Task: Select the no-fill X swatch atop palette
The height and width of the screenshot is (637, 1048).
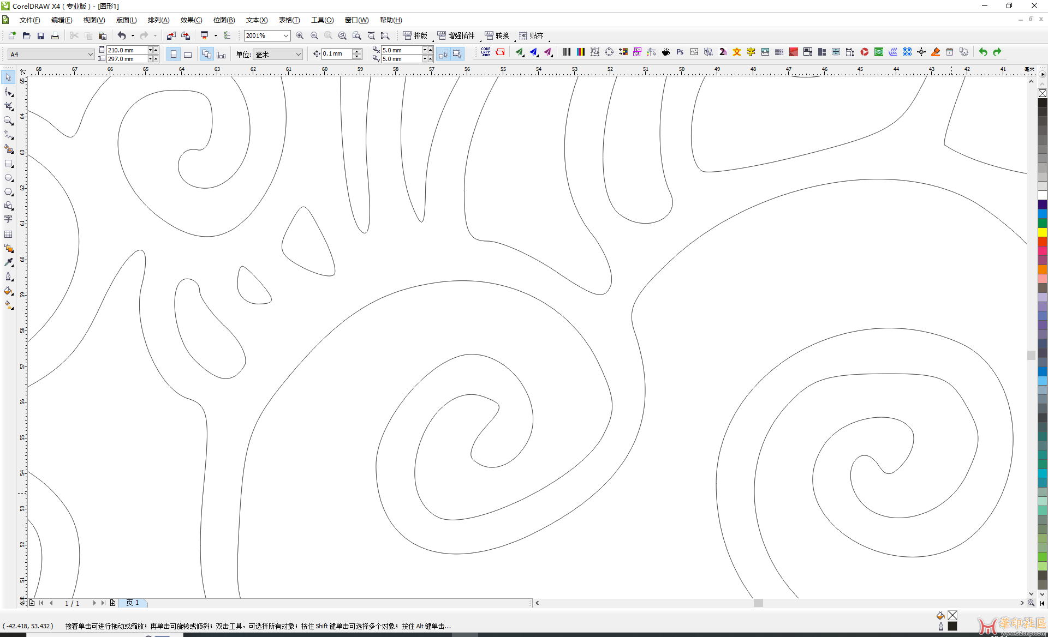Action: (x=1042, y=93)
